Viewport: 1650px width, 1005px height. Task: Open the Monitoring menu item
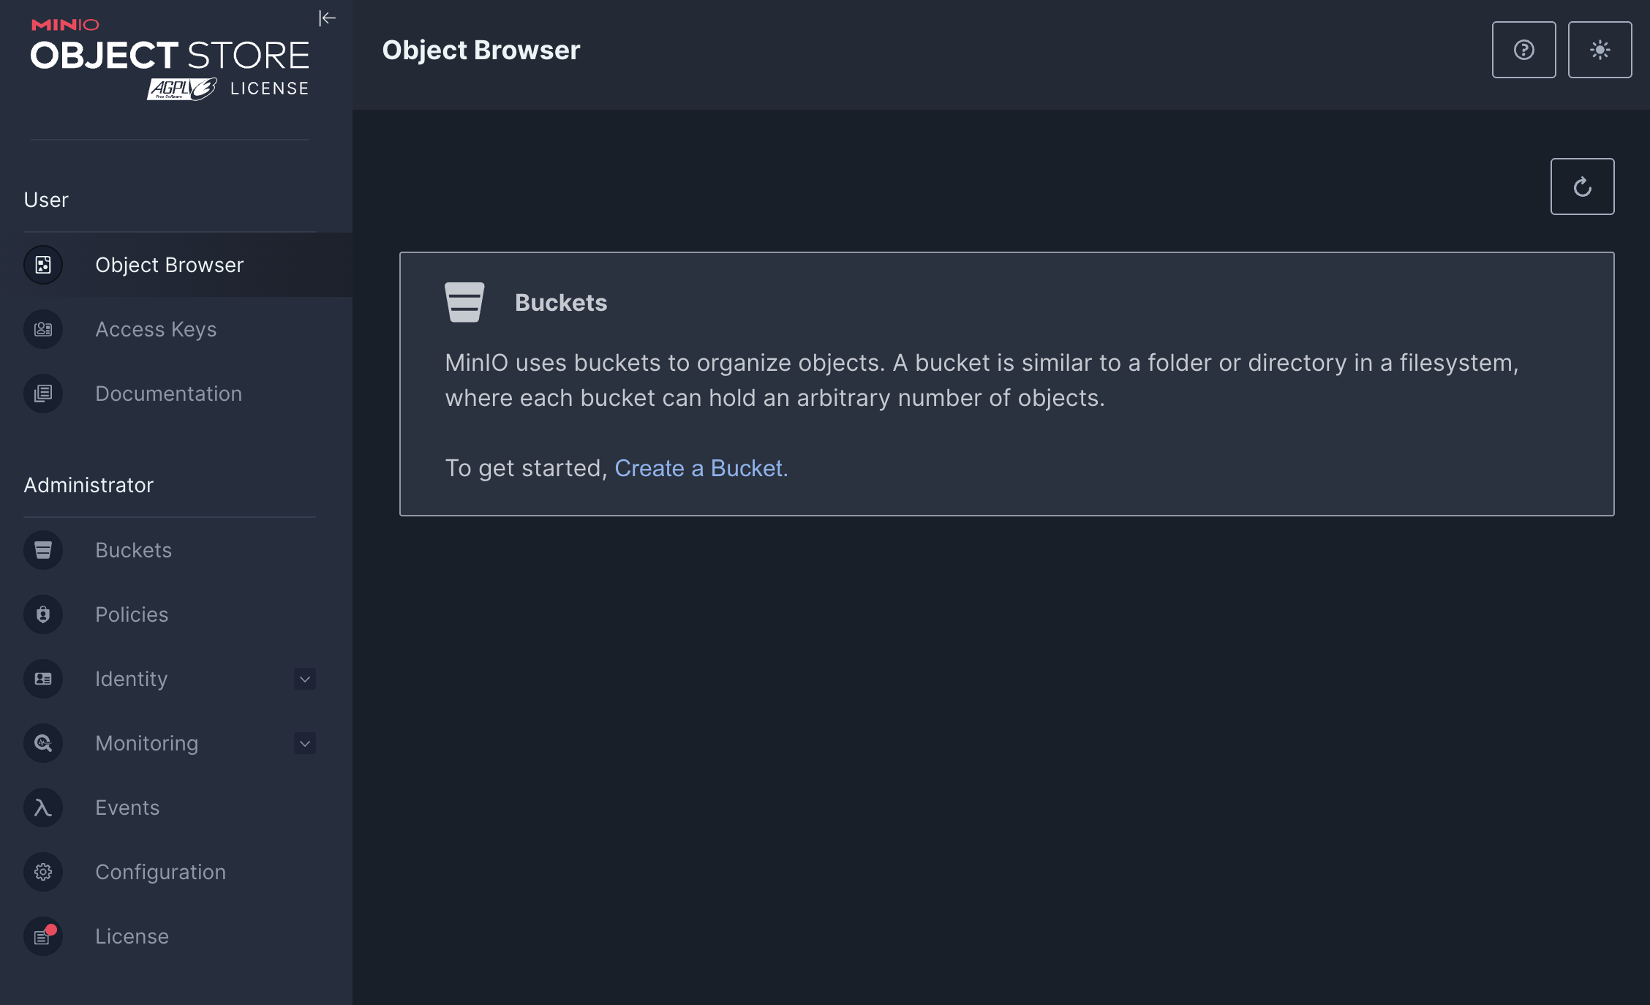pyautogui.click(x=146, y=743)
